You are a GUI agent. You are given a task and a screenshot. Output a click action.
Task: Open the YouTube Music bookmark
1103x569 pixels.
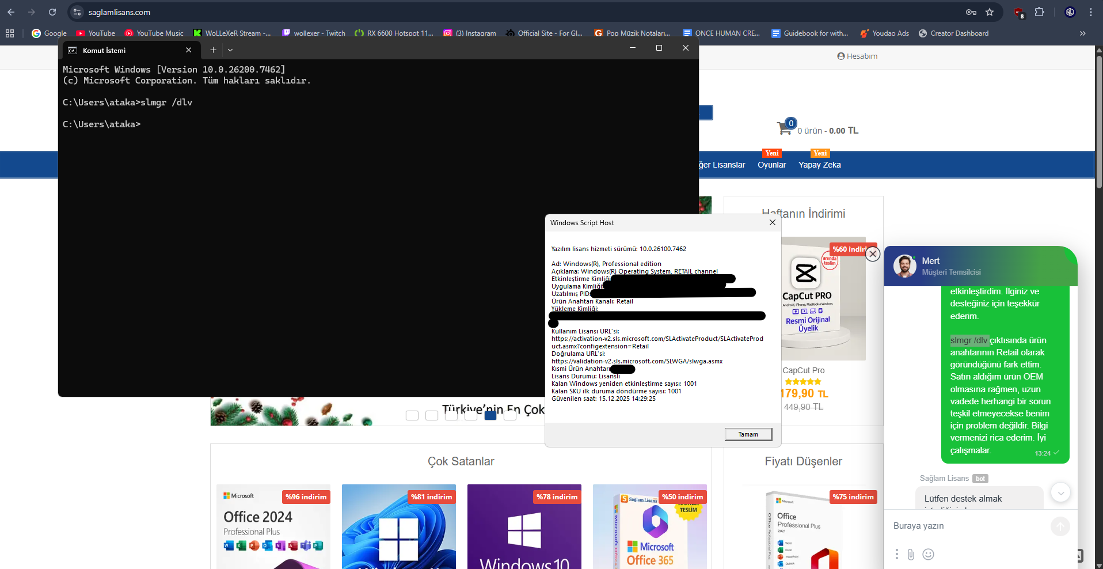(x=154, y=33)
